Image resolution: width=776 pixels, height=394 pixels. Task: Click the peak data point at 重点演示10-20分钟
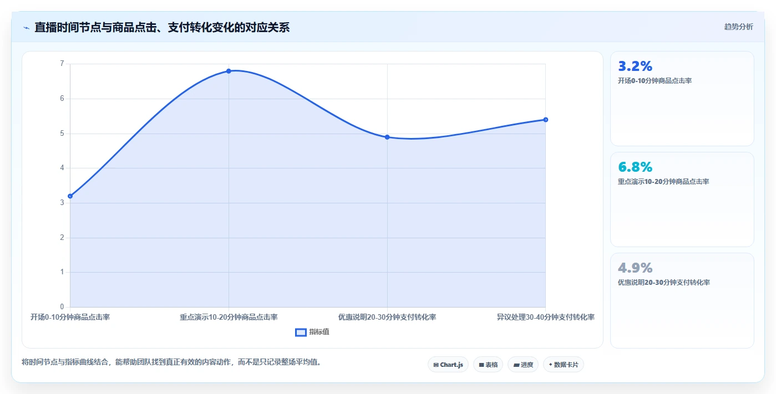click(229, 71)
